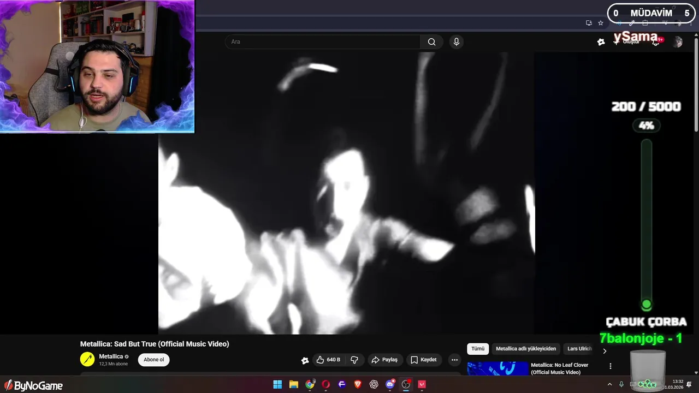Open Windows notification bell in tray
The width and height of the screenshot is (699, 393).
[689, 384]
